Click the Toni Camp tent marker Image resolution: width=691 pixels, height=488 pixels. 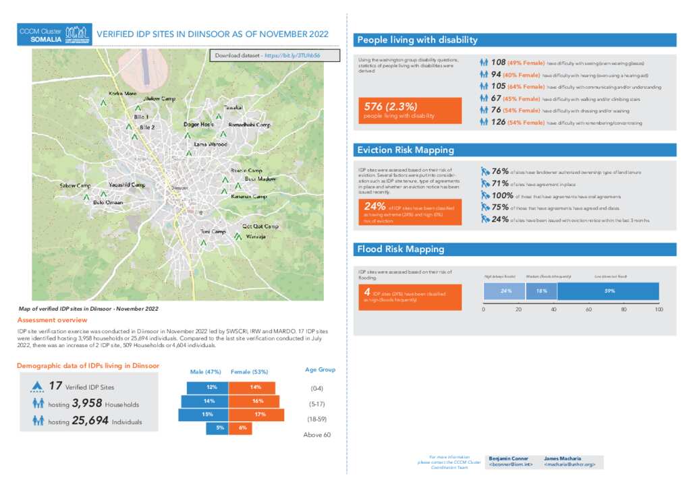click(x=204, y=243)
